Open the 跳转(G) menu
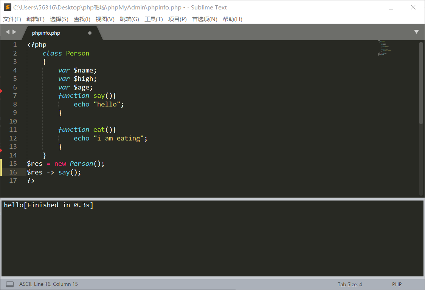The height and width of the screenshot is (290, 425). tap(129, 19)
